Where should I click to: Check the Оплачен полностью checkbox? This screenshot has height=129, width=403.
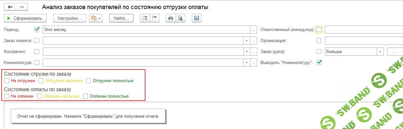click(x=86, y=96)
